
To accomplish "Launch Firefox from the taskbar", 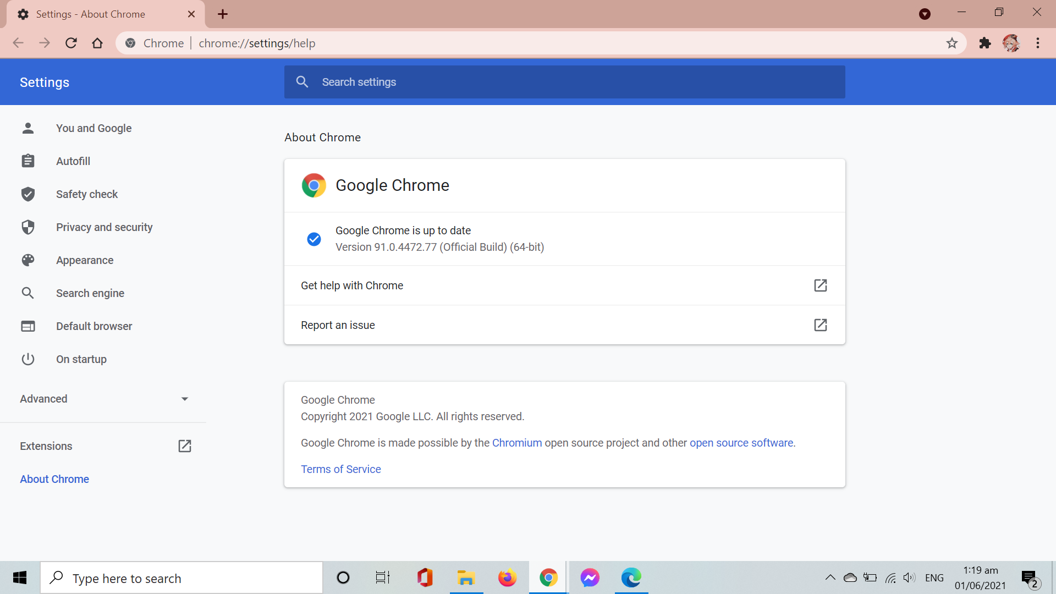I will 507,577.
